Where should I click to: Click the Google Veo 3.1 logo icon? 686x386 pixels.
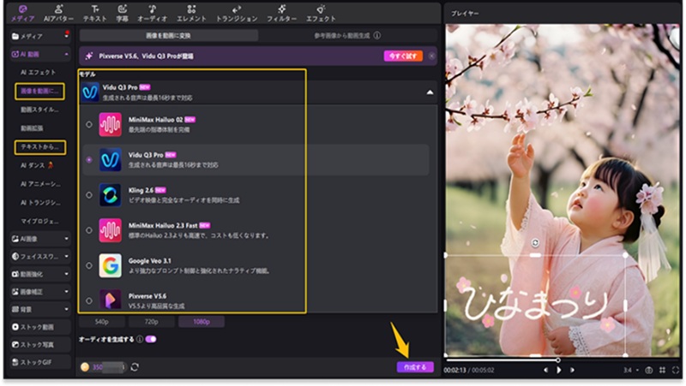[111, 265]
